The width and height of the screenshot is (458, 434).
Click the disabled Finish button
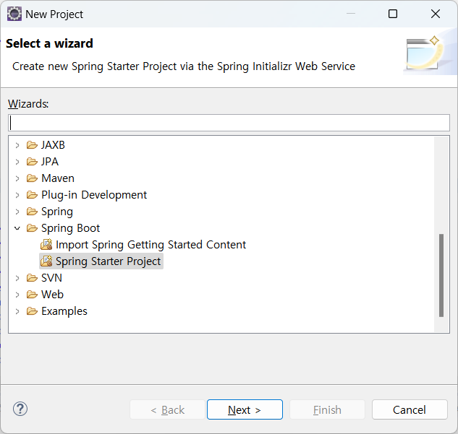point(327,409)
